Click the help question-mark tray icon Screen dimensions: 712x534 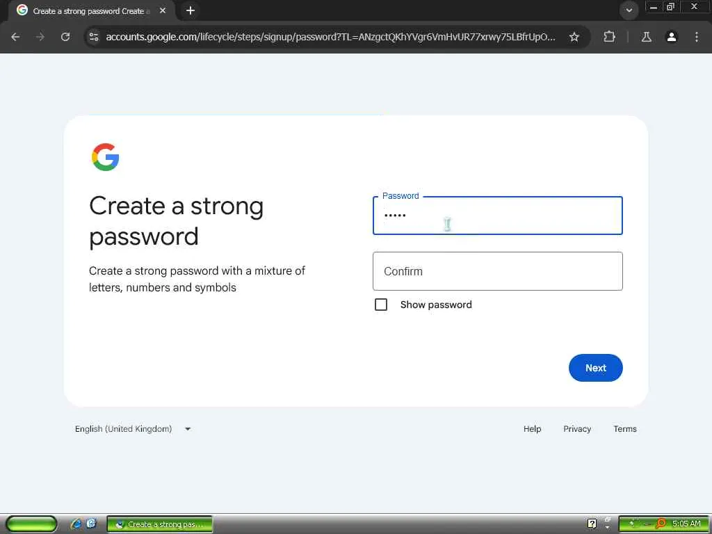[592, 524]
